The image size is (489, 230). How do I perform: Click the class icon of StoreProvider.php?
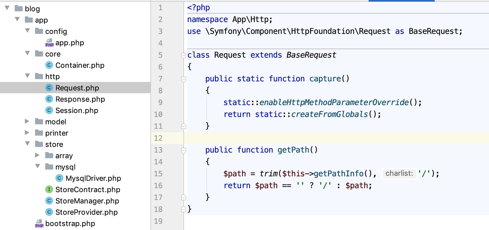[x=49, y=212]
